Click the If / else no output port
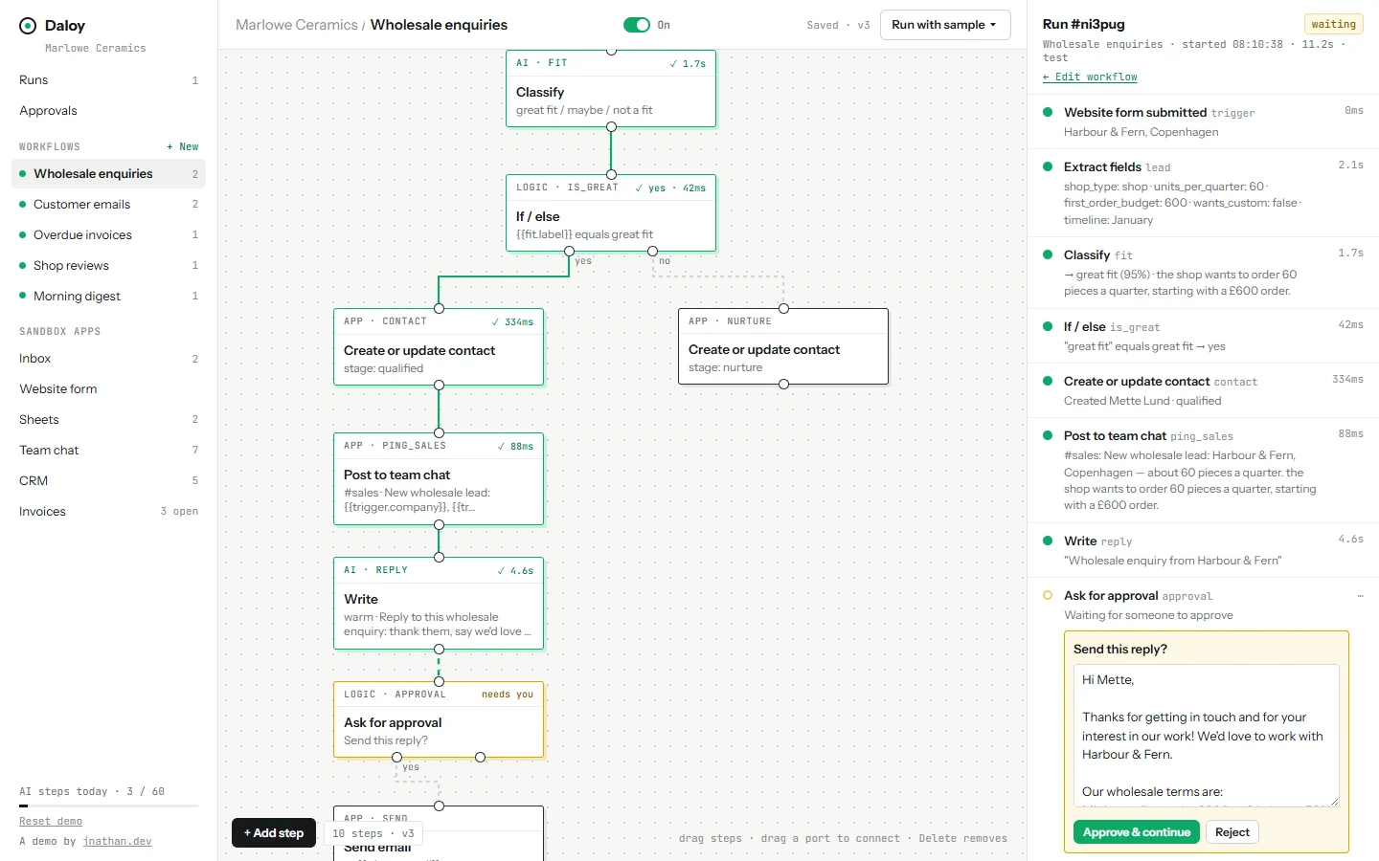1379x861 pixels. point(652,251)
